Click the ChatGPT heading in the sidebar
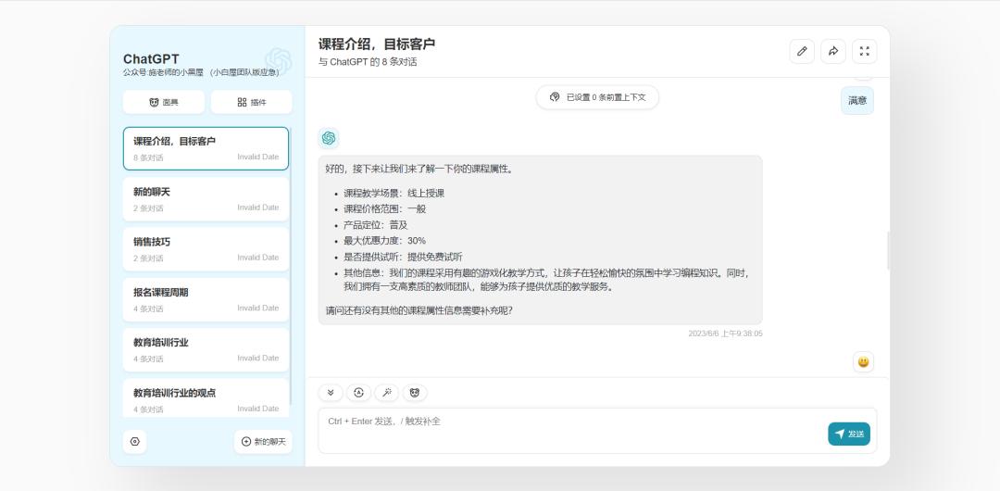The image size is (1000, 491). click(151, 59)
